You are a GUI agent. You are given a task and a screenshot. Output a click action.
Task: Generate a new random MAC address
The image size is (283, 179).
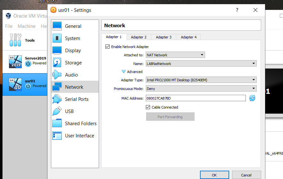coord(252,98)
